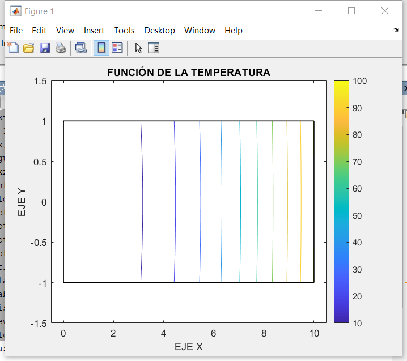Click the colorbar next to the plot

point(341,202)
